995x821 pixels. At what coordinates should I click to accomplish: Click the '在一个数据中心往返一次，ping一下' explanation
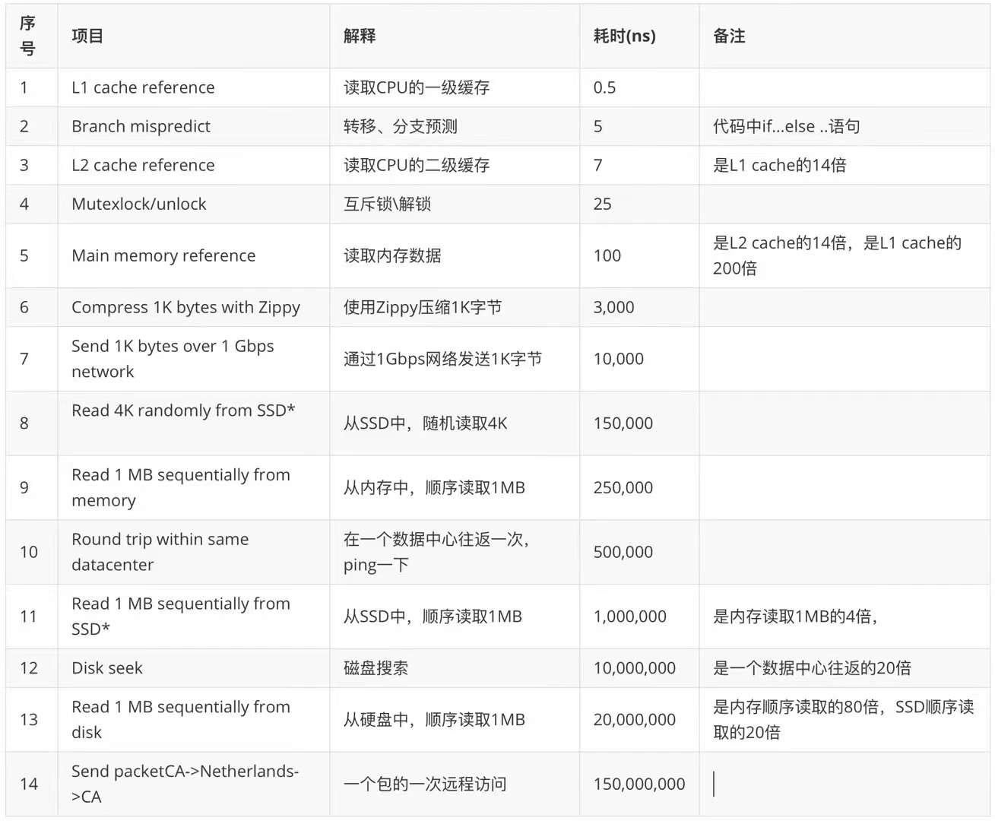click(437, 552)
